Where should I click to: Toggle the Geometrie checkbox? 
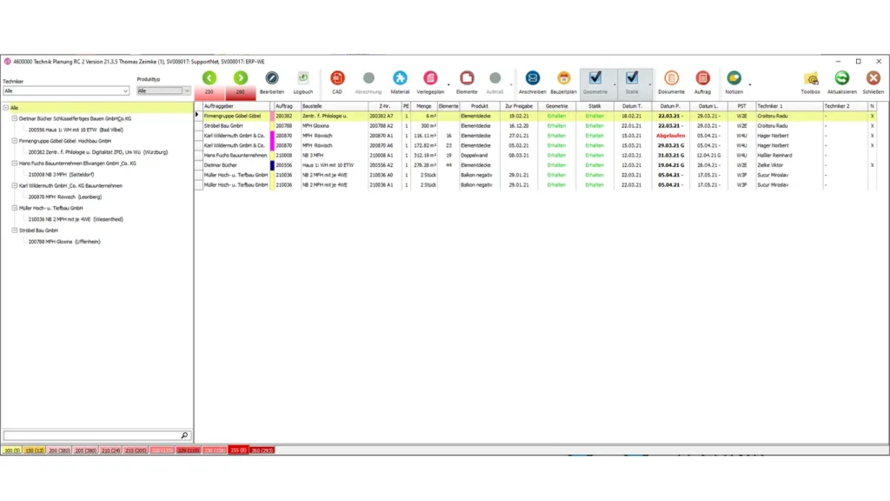[595, 78]
